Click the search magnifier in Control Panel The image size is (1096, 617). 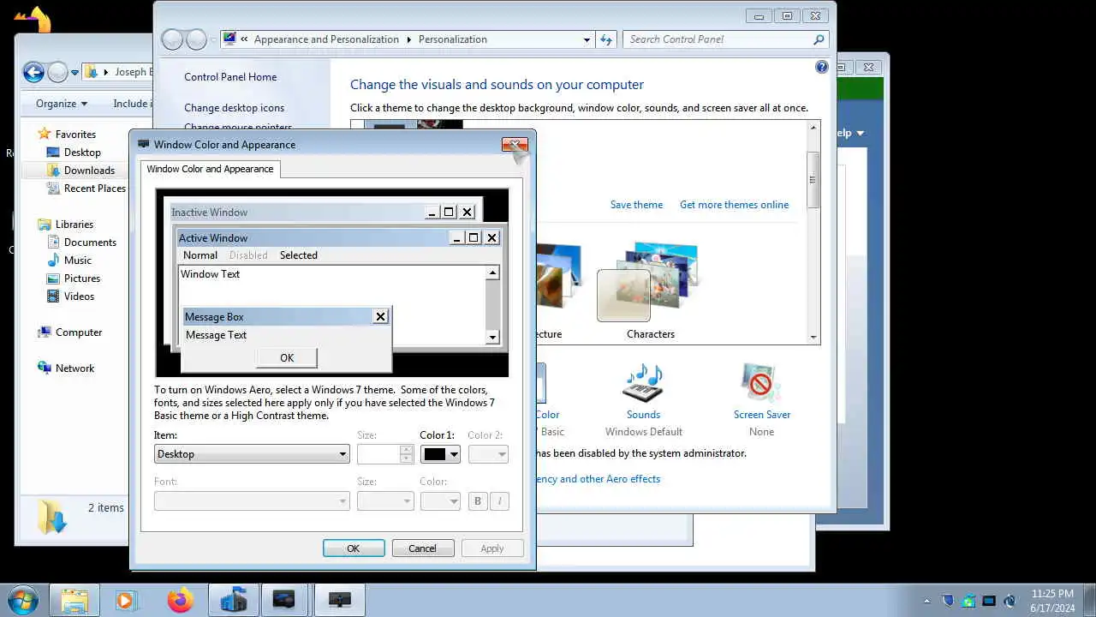(819, 39)
